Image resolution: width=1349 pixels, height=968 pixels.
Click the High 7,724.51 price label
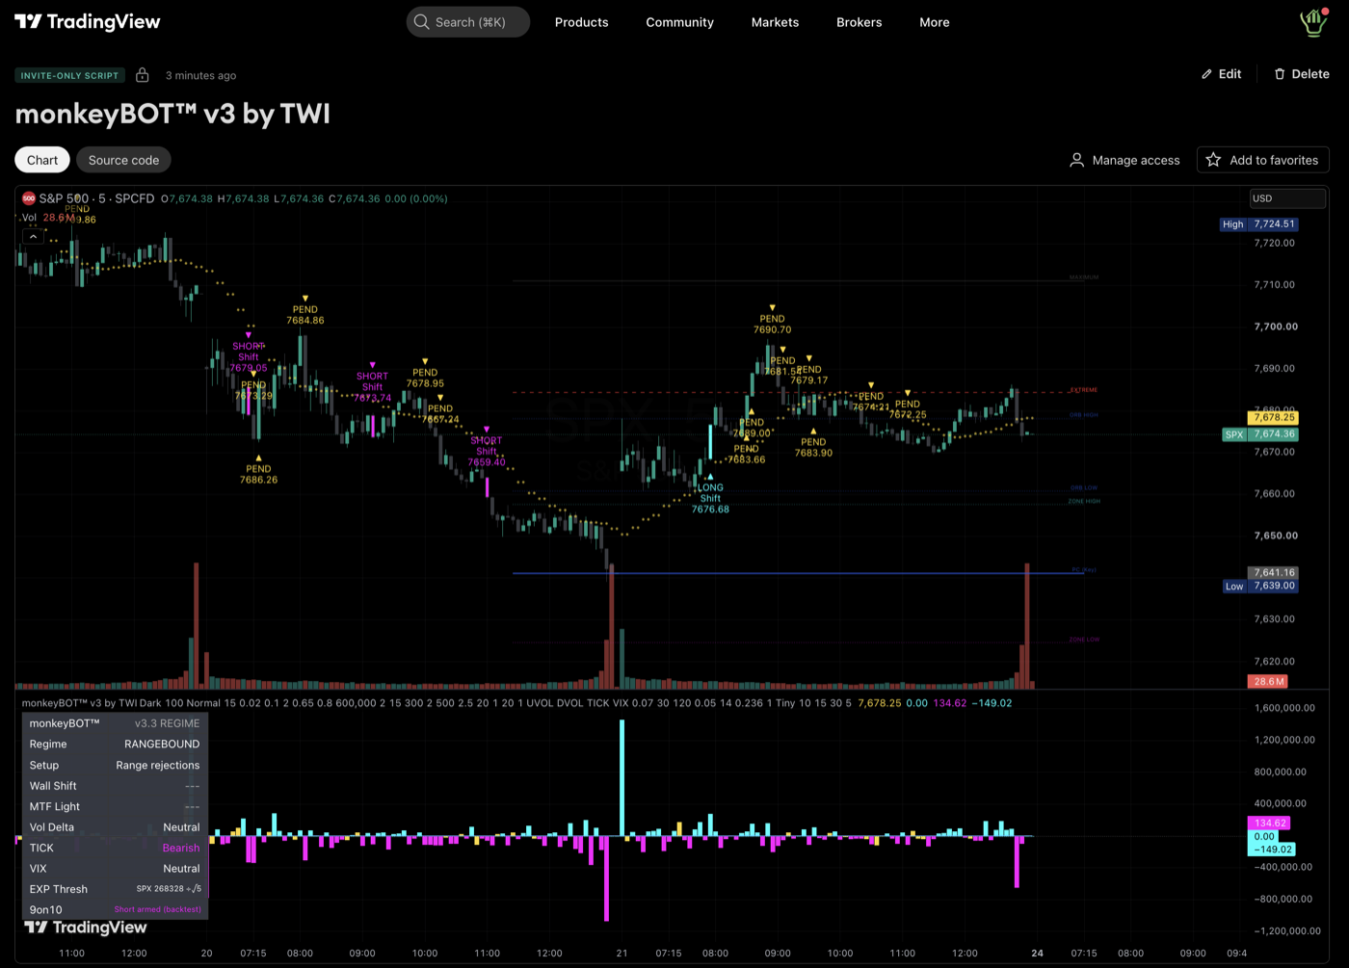click(1259, 224)
